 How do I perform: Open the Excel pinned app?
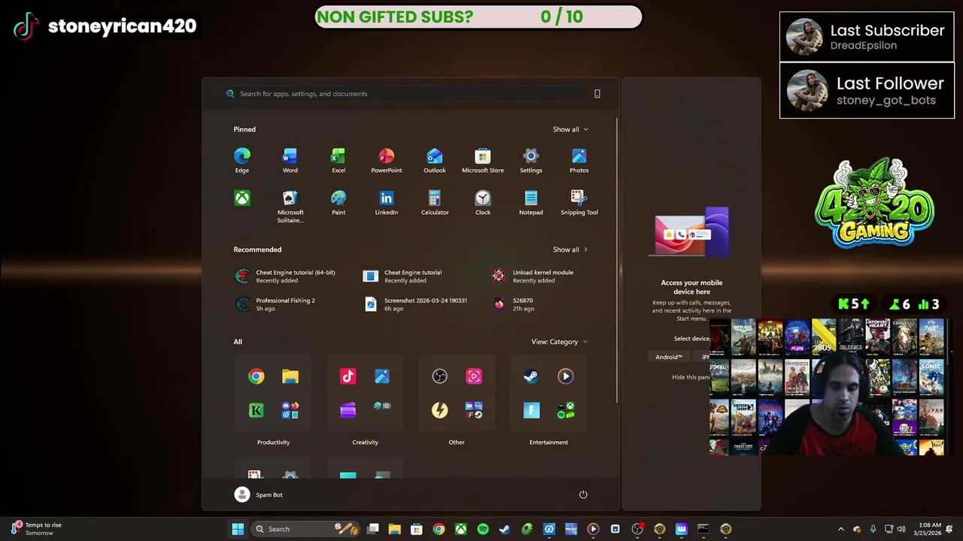coord(338,160)
